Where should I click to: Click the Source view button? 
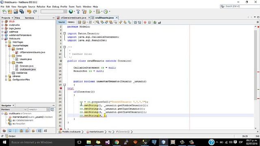pos(61,22)
